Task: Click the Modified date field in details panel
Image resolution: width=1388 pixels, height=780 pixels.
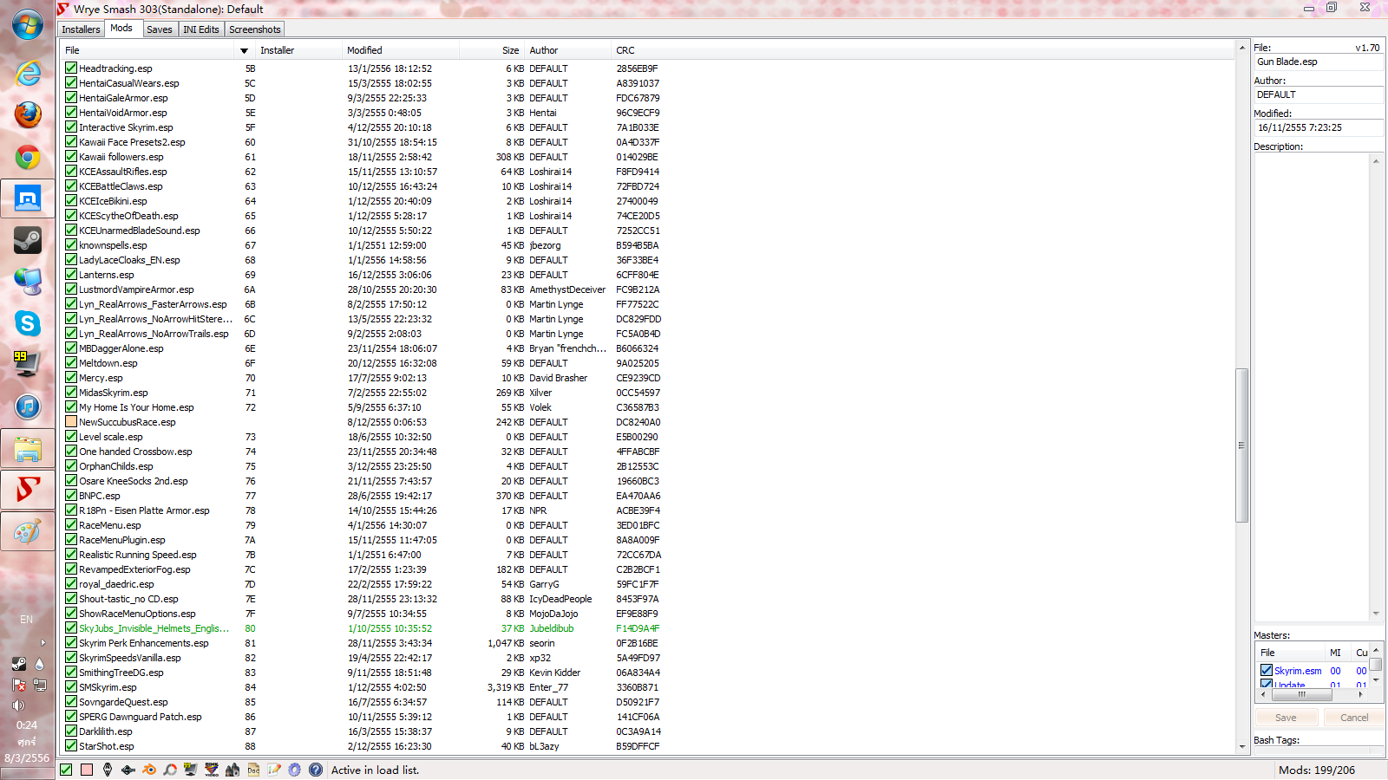Action: [1319, 127]
